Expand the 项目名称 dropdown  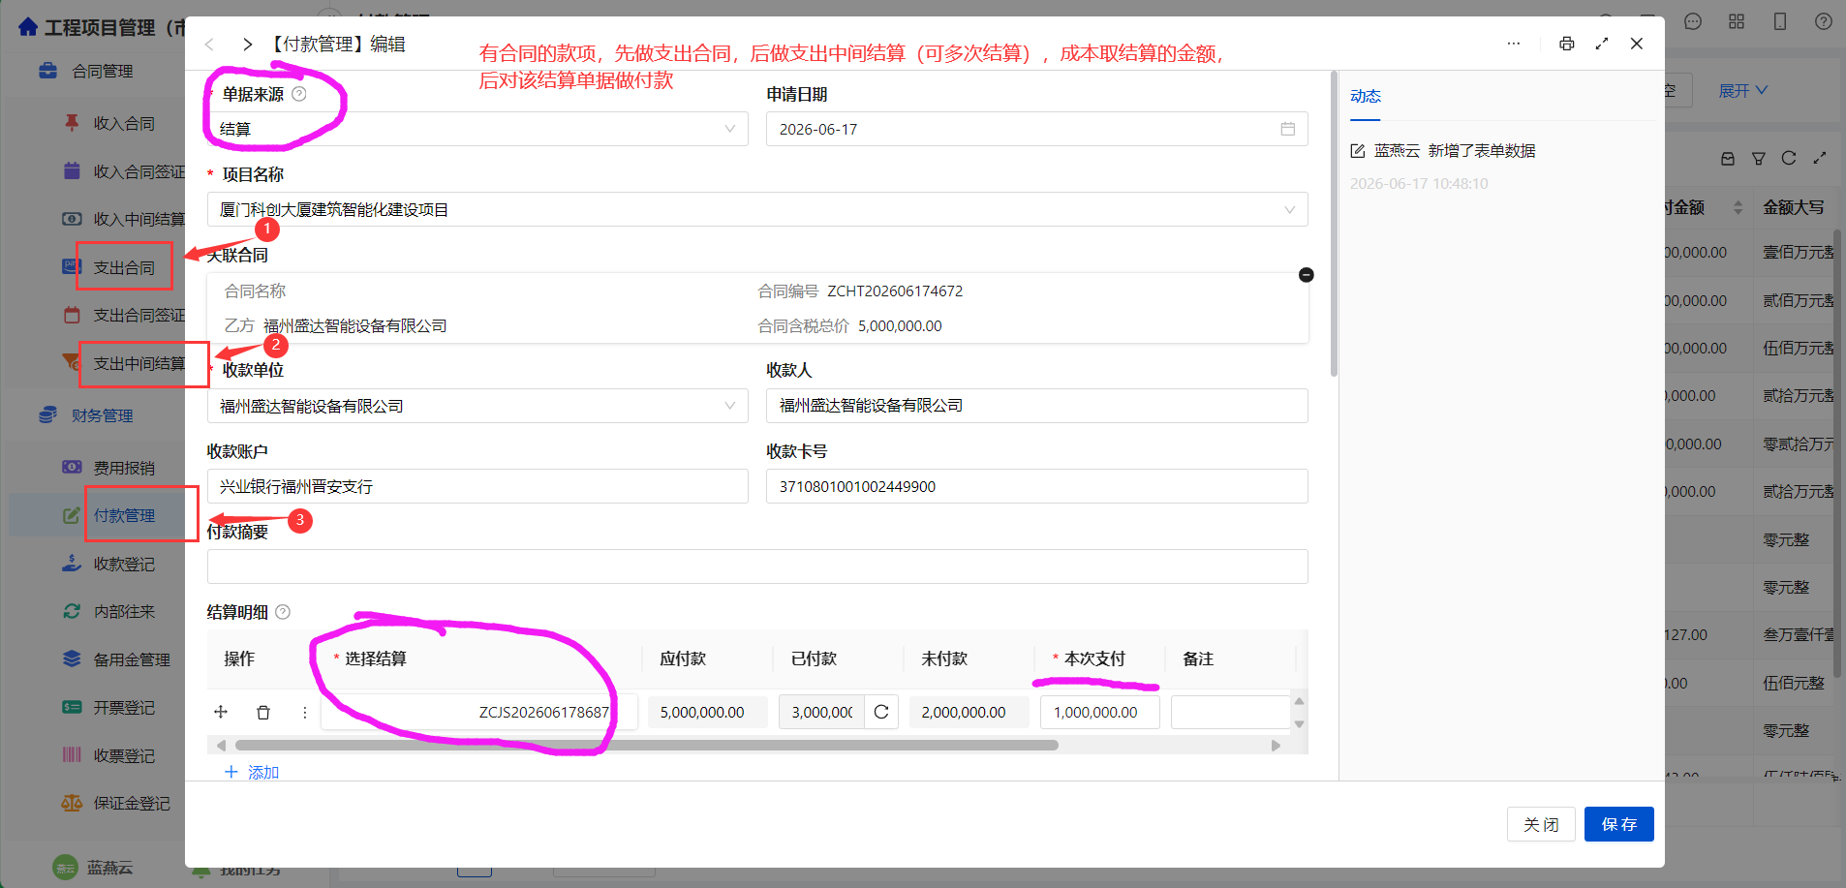point(757,209)
